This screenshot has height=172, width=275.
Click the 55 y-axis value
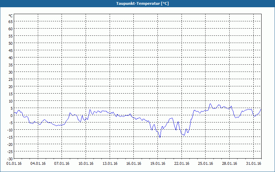coord(11,36)
